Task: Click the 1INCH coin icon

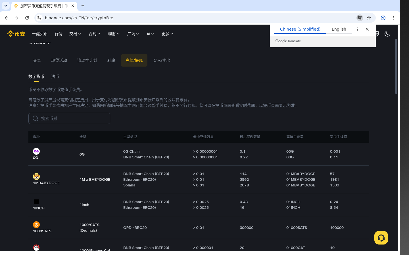Action: tap(36, 202)
